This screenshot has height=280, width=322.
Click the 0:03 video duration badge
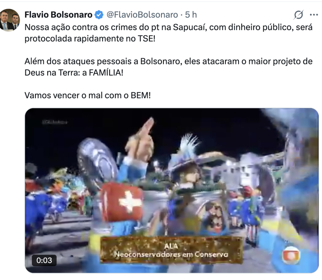point(44,260)
